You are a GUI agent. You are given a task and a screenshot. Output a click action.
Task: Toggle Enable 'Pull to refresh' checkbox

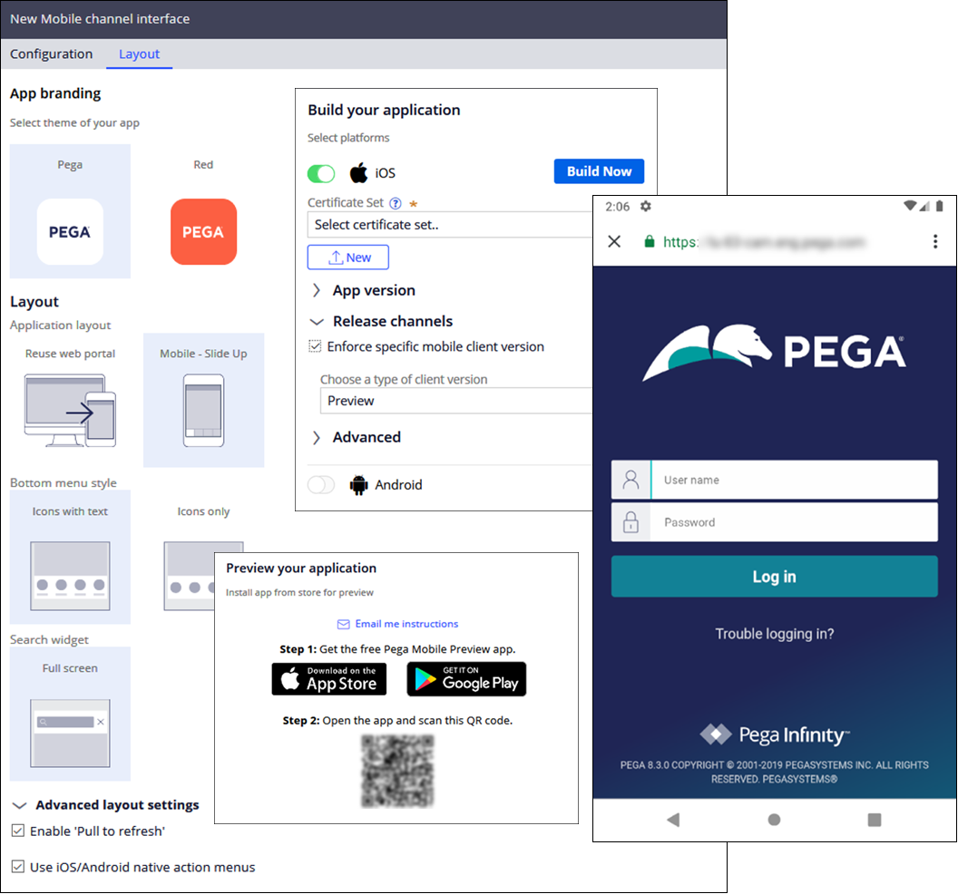pos(18,831)
